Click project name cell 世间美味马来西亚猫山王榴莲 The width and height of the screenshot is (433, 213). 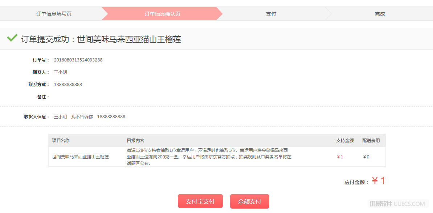click(x=80, y=157)
